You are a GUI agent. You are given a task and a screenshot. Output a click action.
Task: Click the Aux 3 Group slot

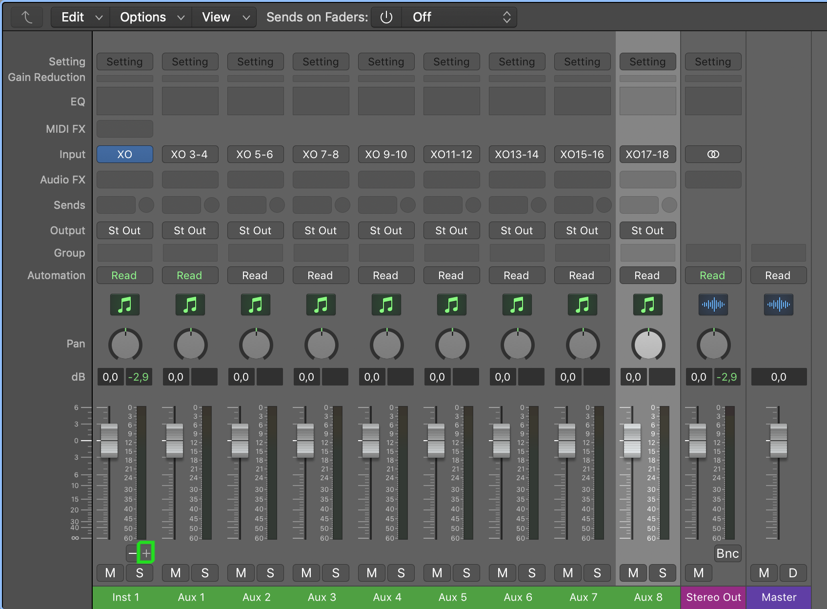[x=321, y=253]
